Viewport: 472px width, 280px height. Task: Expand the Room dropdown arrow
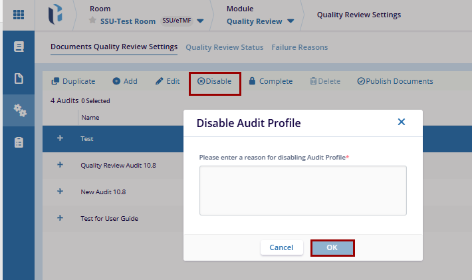[x=200, y=21]
